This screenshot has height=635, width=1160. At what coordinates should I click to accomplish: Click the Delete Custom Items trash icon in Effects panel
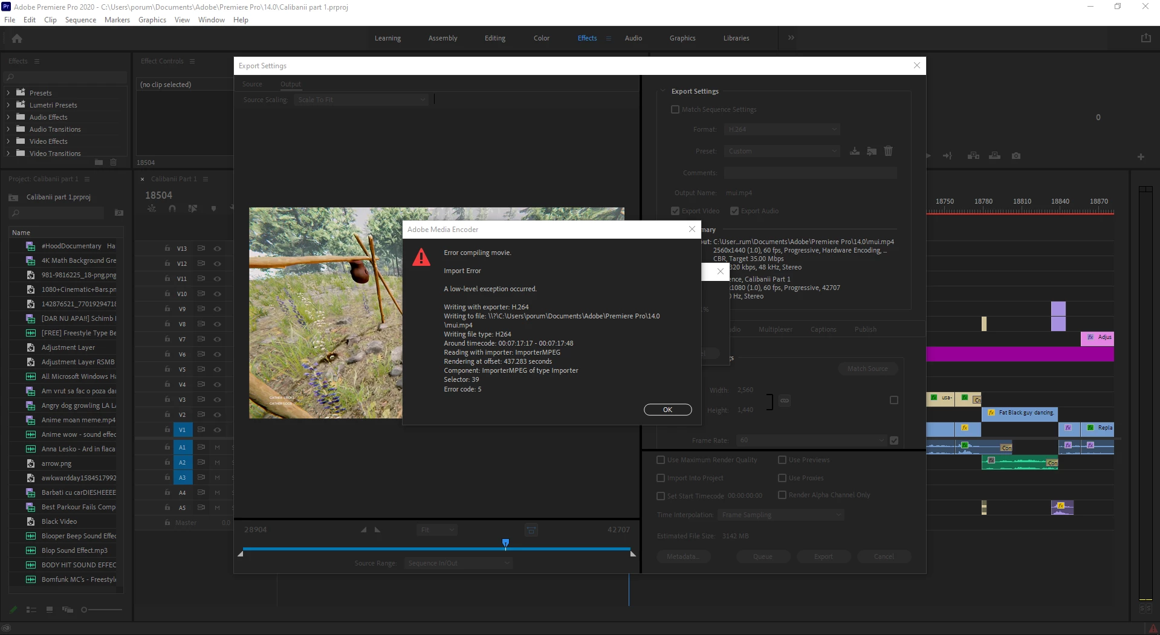click(x=113, y=162)
